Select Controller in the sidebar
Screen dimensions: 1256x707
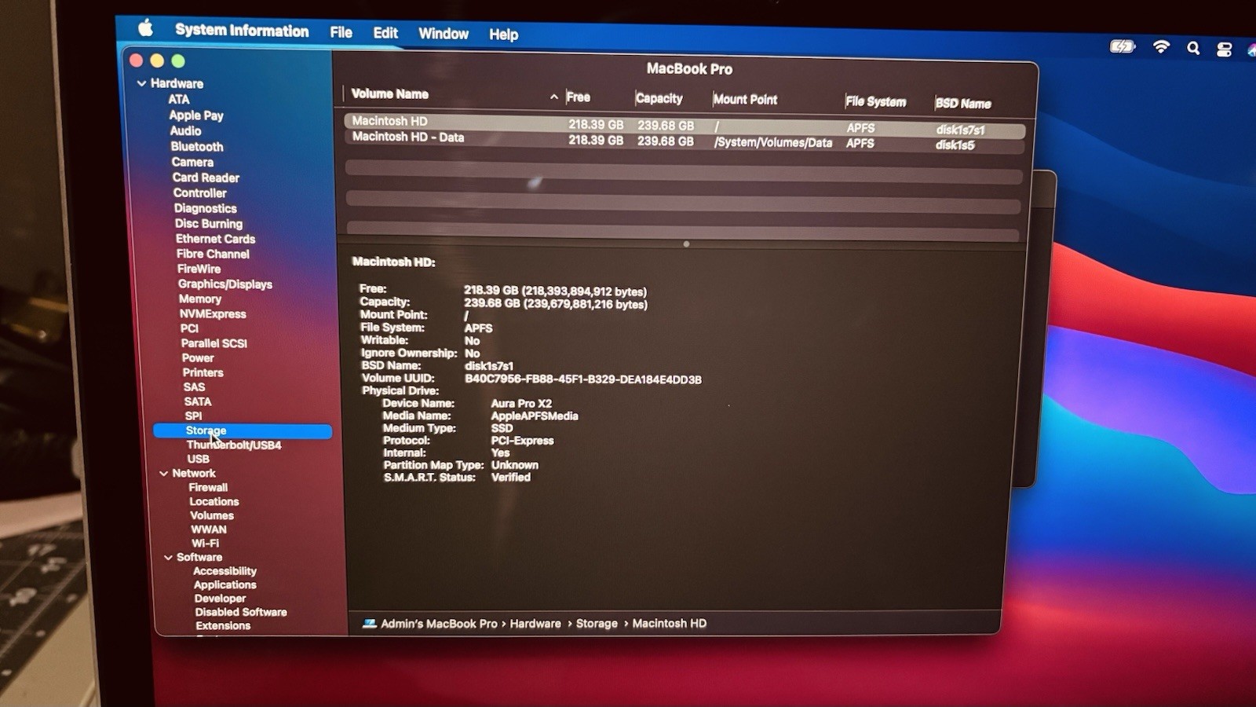click(x=199, y=193)
